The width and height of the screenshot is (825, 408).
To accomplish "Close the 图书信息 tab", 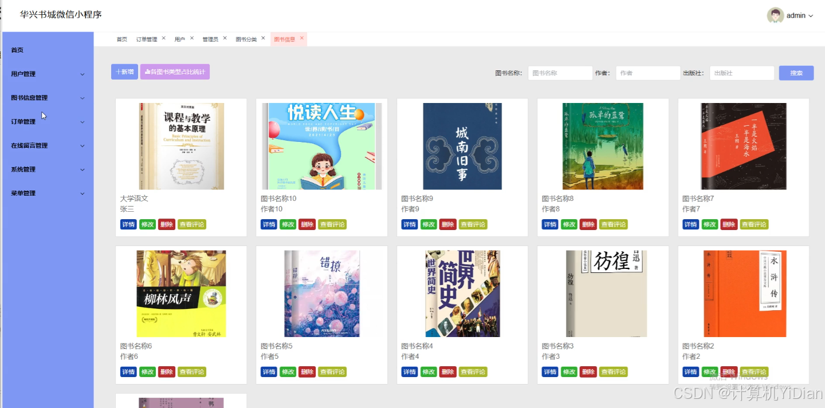I will (x=301, y=38).
